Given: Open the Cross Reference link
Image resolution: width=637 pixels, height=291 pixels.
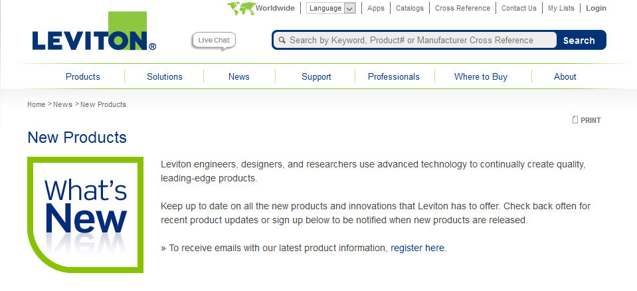Looking at the screenshot, I should pos(462,9).
